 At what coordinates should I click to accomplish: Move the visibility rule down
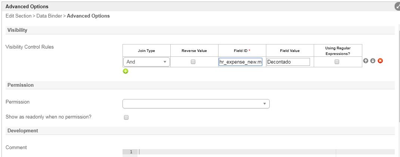coord(373,61)
